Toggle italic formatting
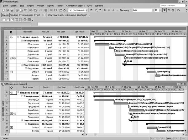Screen dimensions: 188x140 pos(169,10)
